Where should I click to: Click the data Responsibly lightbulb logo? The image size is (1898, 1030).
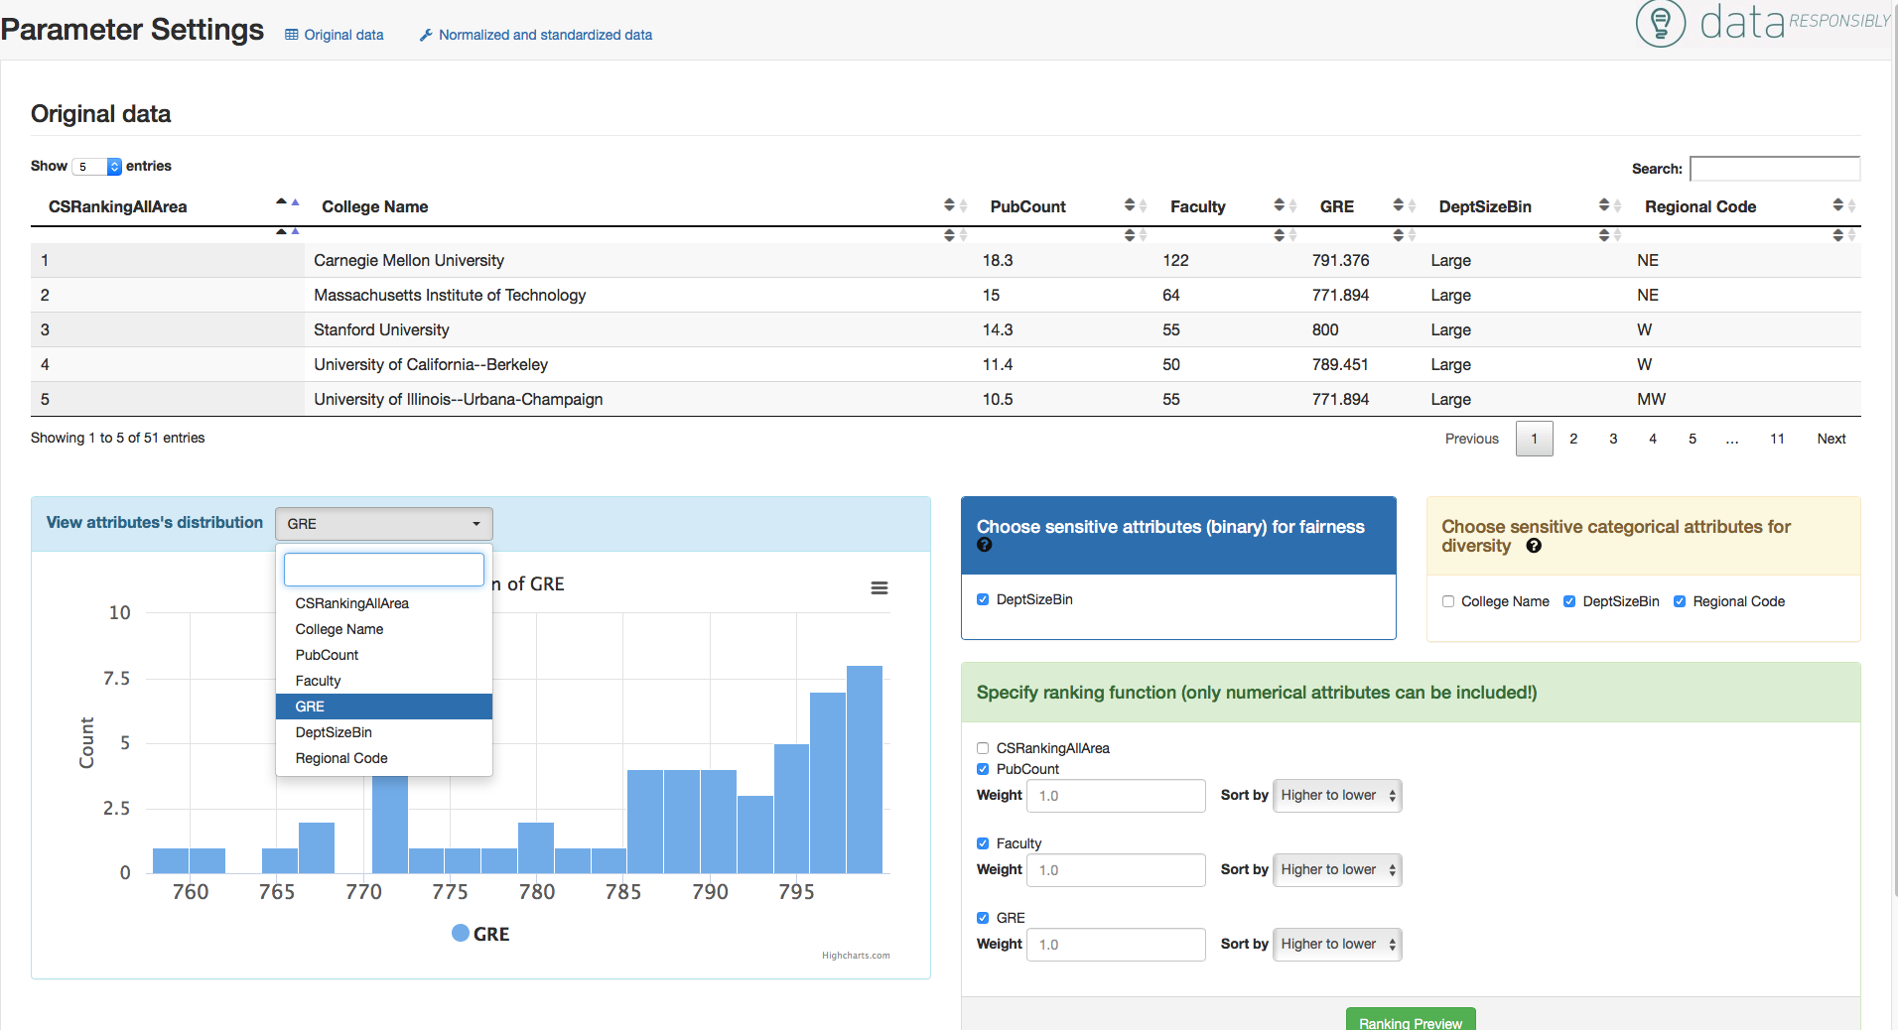tap(1661, 23)
